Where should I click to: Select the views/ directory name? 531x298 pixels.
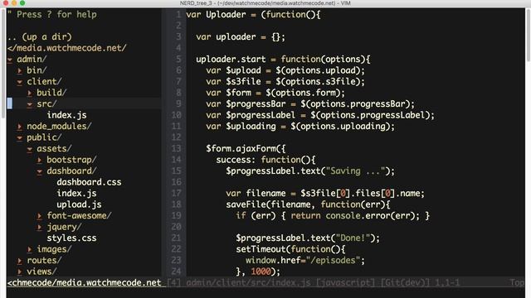pos(41,272)
